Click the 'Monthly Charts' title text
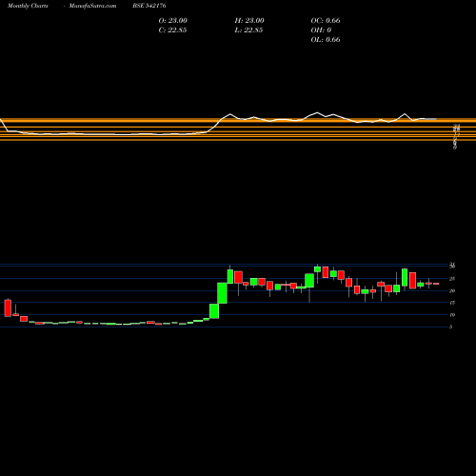 pyautogui.click(x=28, y=6)
